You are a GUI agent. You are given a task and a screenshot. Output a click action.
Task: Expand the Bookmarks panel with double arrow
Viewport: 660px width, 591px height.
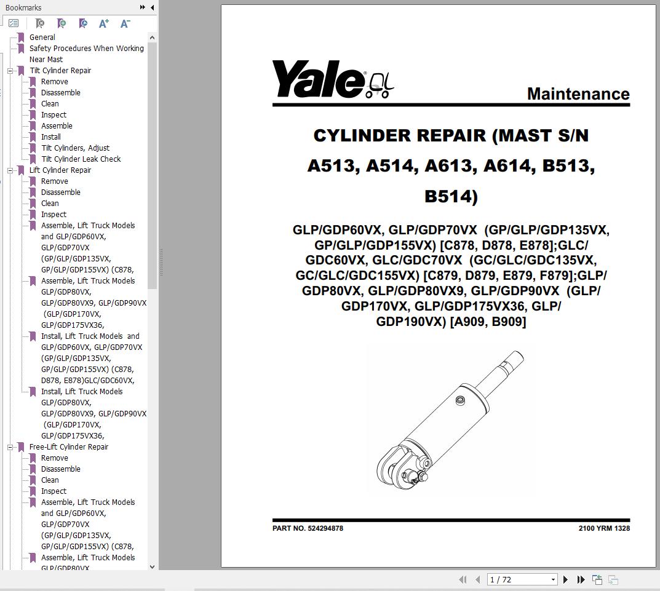pyautogui.click(x=142, y=7)
